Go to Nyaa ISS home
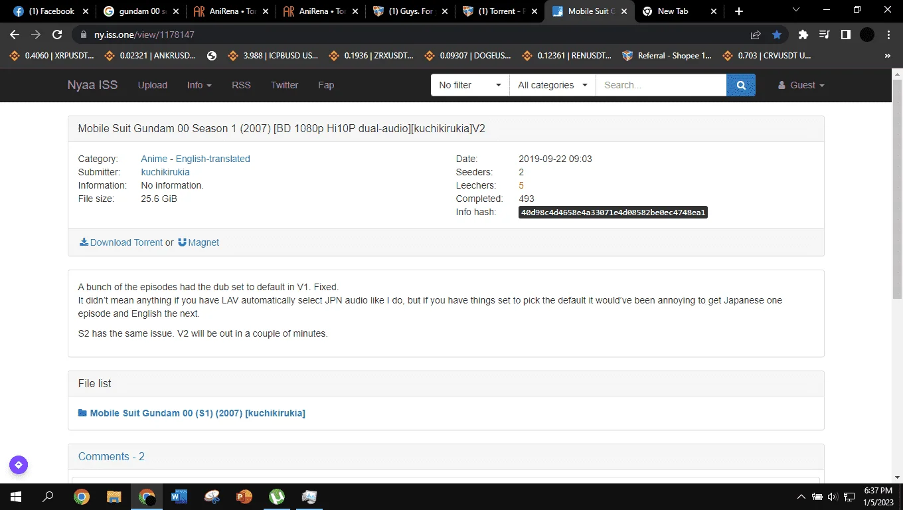The width and height of the screenshot is (903, 510). point(92,85)
